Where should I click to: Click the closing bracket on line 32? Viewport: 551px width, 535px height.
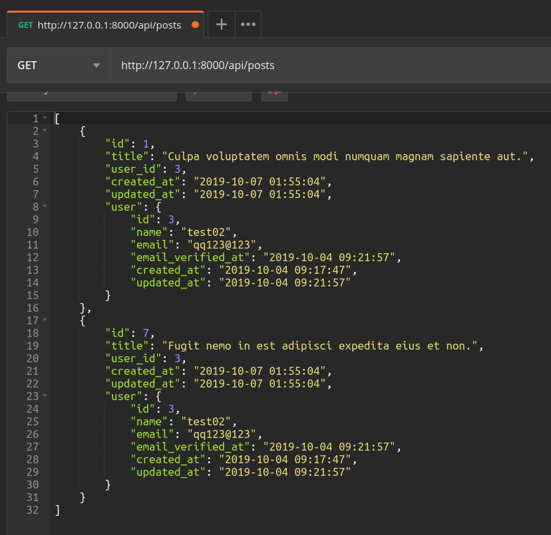[57, 510]
